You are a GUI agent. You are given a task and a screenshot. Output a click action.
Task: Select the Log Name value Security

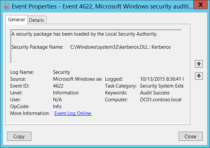coord(61,72)
